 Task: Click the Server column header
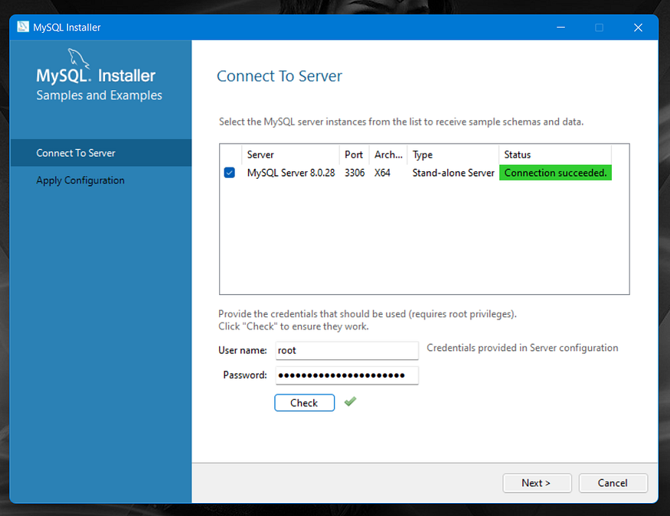290,154
